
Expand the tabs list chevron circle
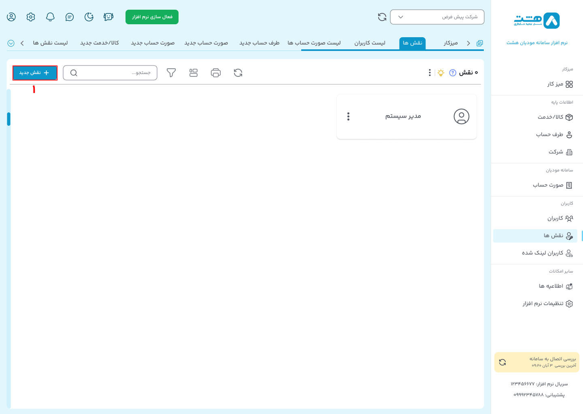(11, 43)
